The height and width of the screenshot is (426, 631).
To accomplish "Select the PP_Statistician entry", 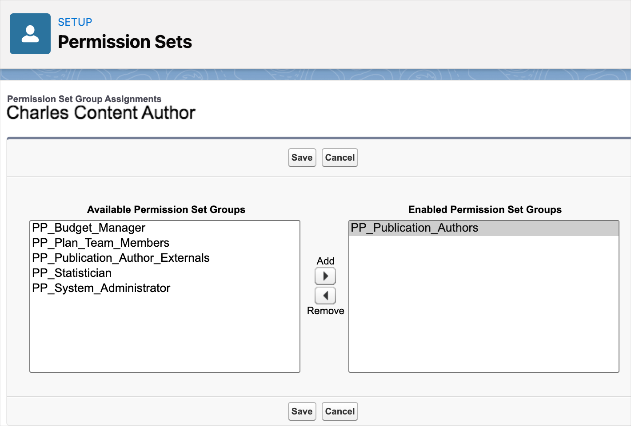I will 72,273.
